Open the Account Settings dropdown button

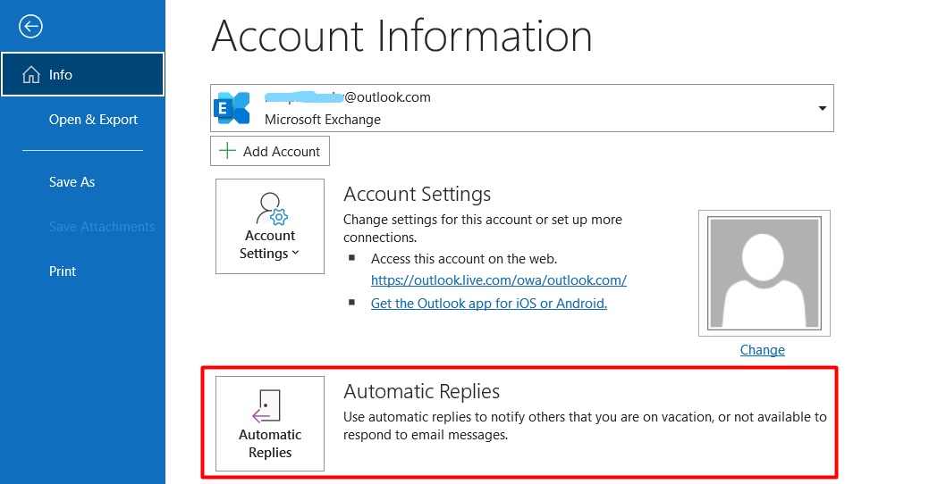pyautogui.click(x=270, y=226)
